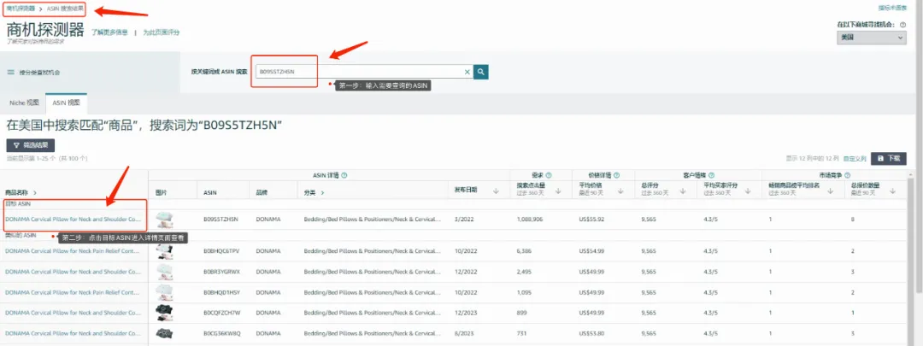The height and width of the screenshot is (346, 923).
Task: Click thumbnail image for B0BHQC6TPV
Action: tap(164, 250)
